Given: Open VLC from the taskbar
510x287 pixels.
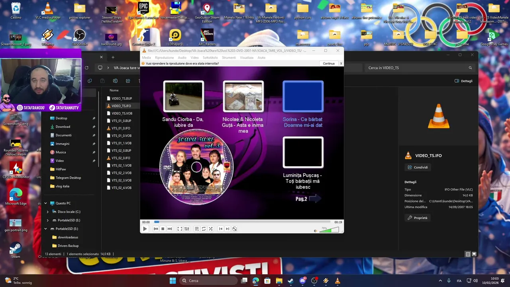Looking at the screenshot, I should click(337, 281).
